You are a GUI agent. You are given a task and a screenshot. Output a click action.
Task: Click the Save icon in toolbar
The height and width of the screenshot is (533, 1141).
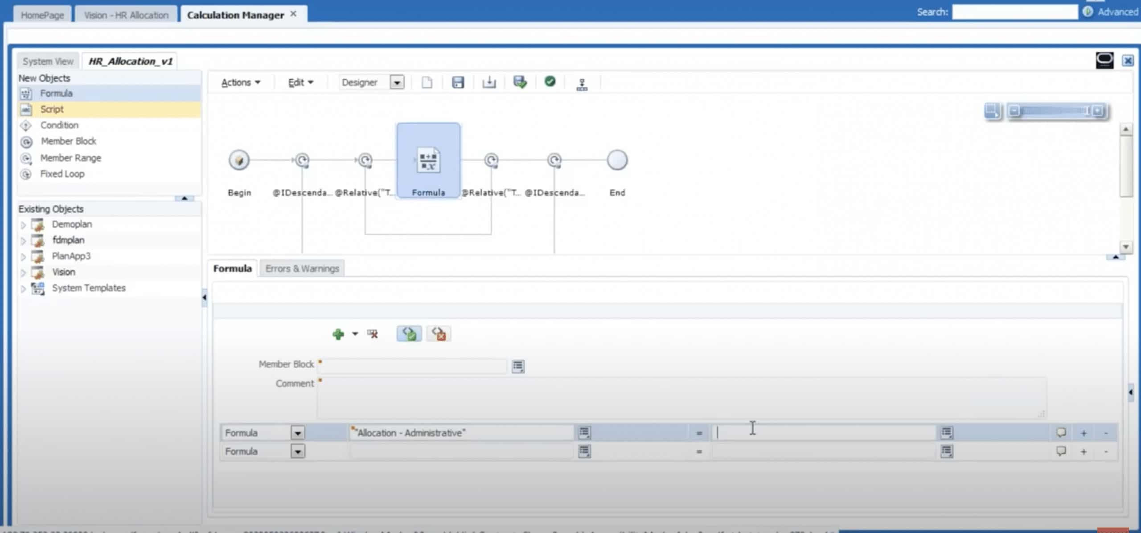click(458, 82)
